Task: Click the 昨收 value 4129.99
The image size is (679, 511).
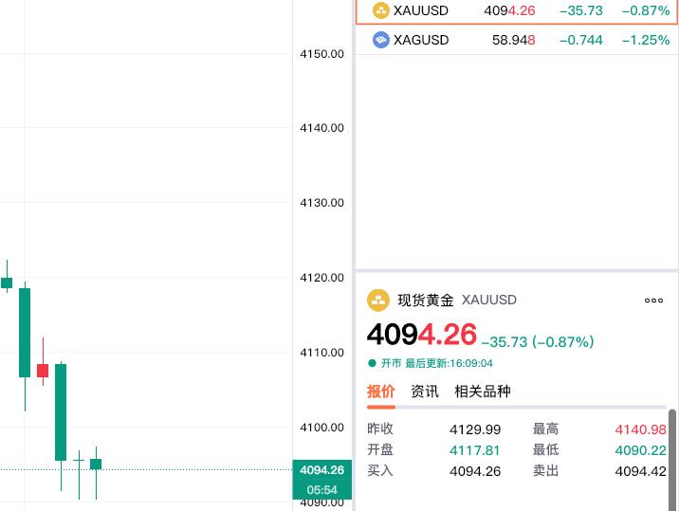Action: 475,429
